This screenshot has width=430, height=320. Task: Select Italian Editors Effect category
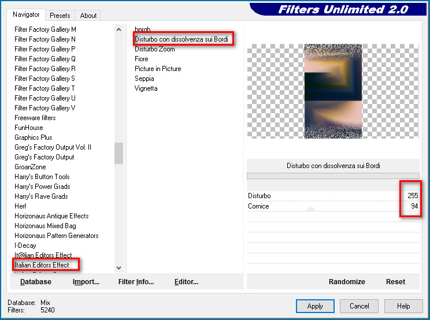click(42, 265)
